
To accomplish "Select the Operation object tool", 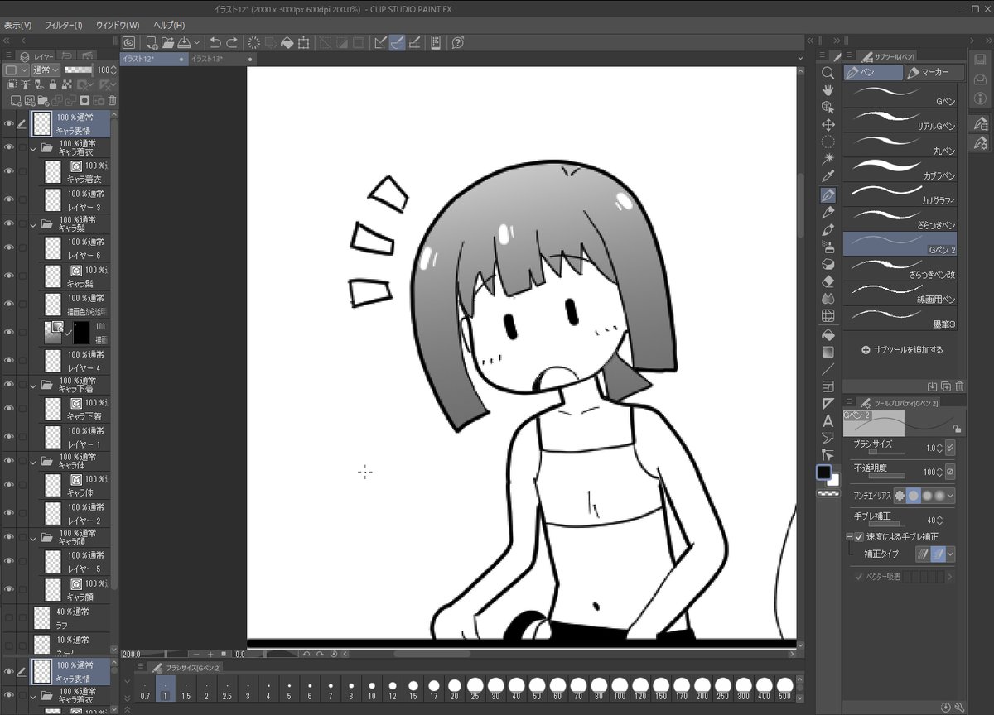I will point(828,107).
